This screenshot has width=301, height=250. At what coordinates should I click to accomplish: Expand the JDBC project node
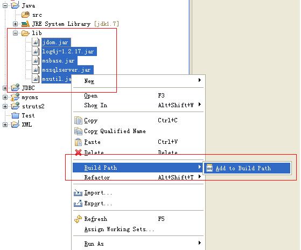point(5,88)
